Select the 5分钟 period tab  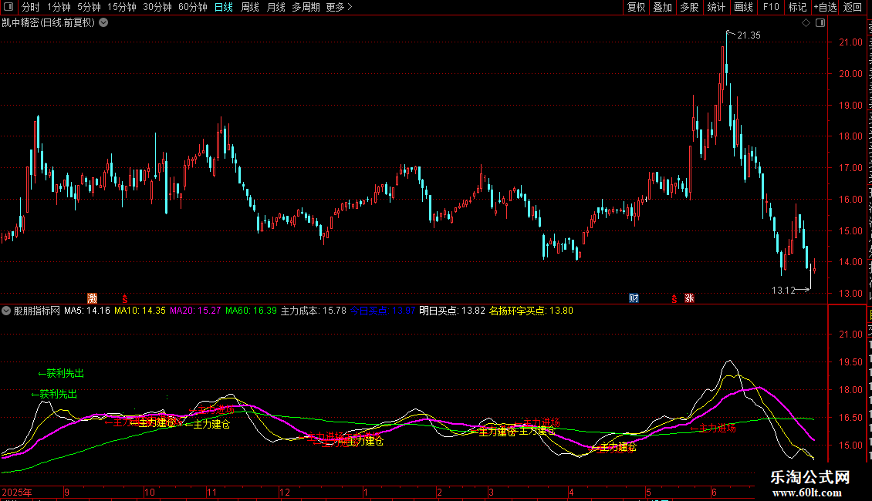89,7
